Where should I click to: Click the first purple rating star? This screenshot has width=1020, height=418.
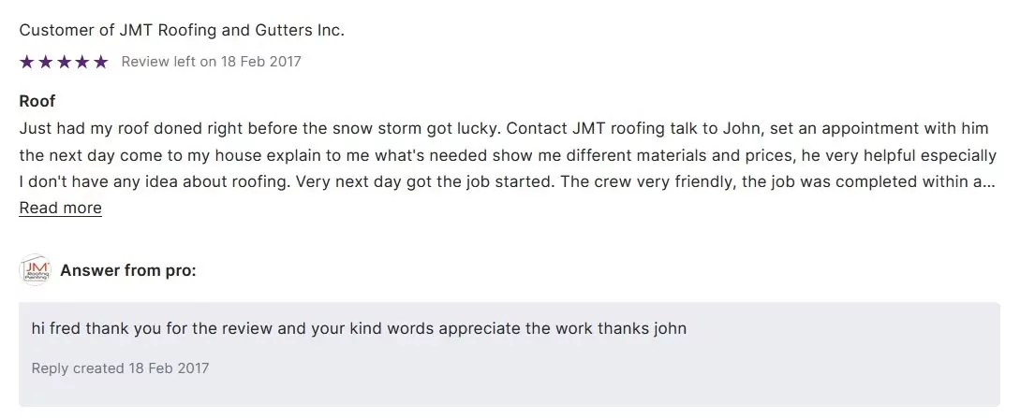(26, 62)
